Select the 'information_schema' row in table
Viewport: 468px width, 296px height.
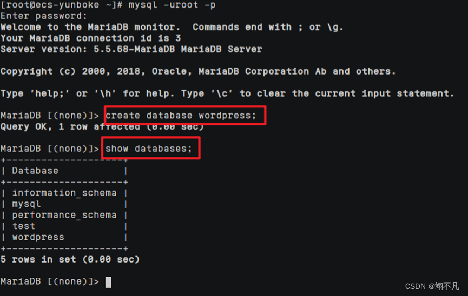tap(64, 193)
